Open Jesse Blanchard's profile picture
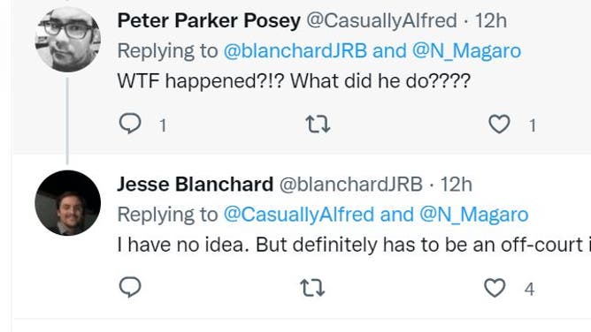Screen dimensions: 591x332 click(68, 203)
